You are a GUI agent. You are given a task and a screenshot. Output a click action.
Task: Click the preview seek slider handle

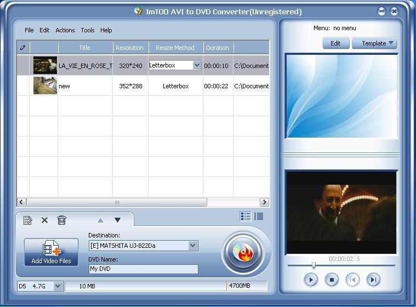[314, 265]
